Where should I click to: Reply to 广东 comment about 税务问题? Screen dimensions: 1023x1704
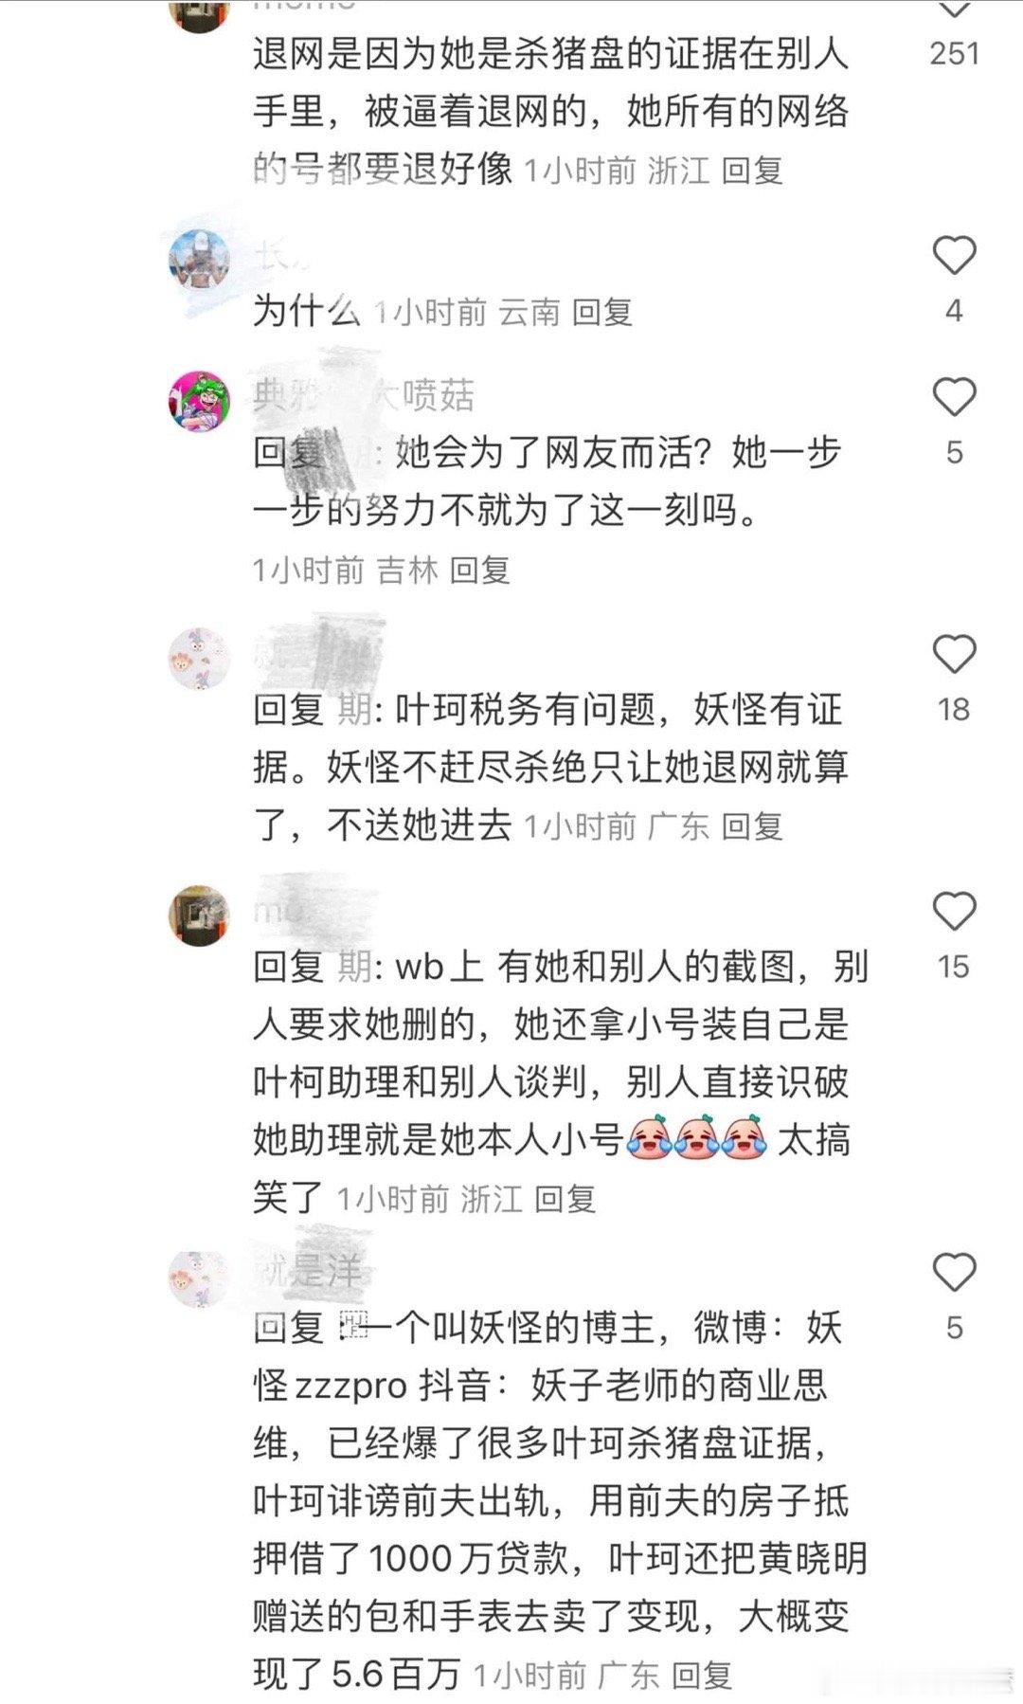752,826
